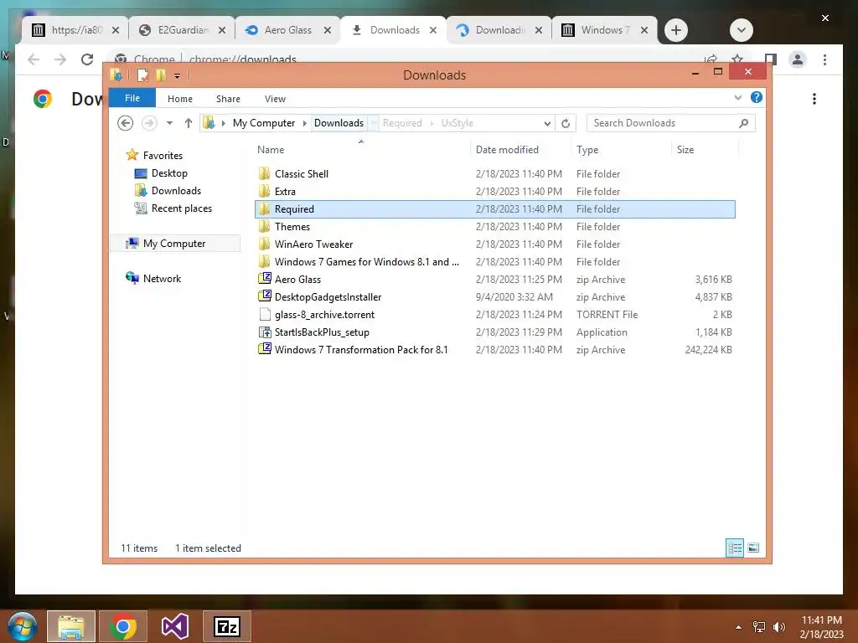Select the Extra folder

click(285, 192)
